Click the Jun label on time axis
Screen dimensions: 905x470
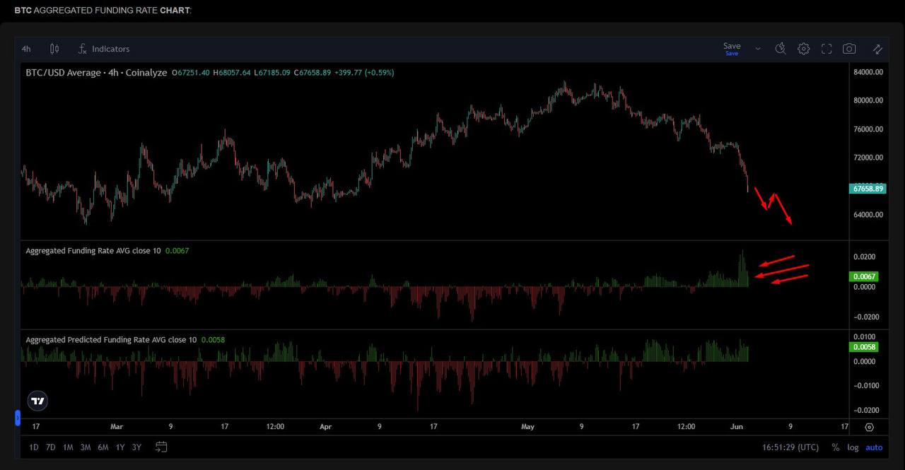(x=736, y=427)
